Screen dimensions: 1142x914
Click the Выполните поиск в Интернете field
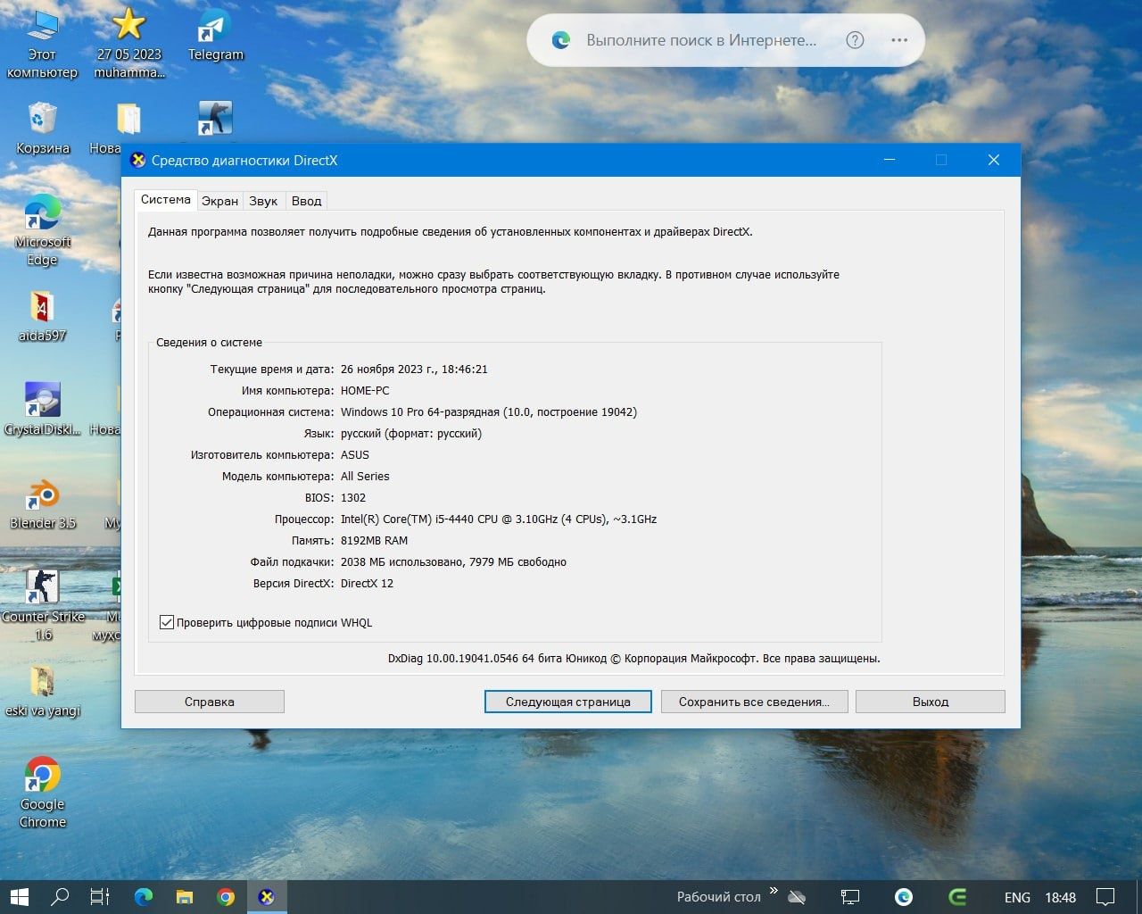point(701,40)
